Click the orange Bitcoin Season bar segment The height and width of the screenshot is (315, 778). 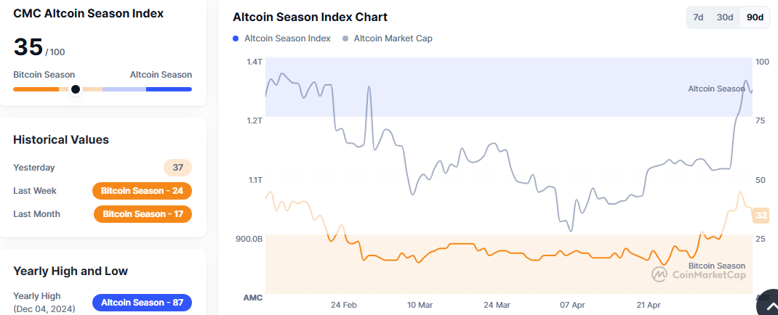[x=36, y=89]
